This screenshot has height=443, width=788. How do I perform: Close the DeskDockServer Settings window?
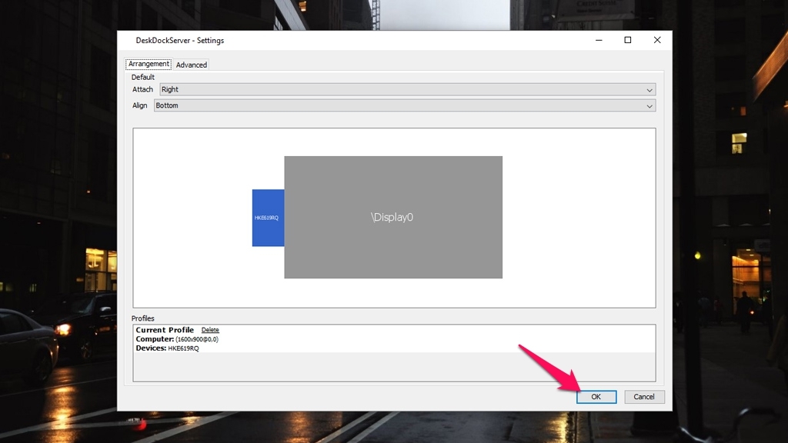(x=657, y=40)
